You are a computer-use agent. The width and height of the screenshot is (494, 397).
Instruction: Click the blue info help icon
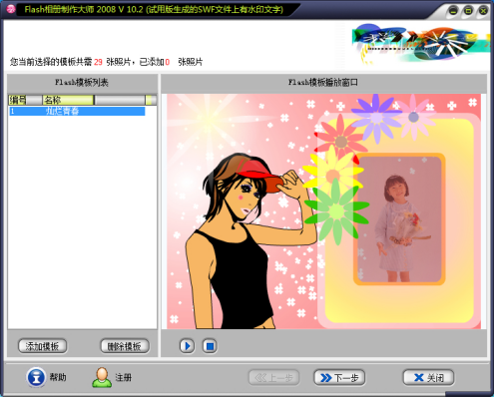(36, 377)
